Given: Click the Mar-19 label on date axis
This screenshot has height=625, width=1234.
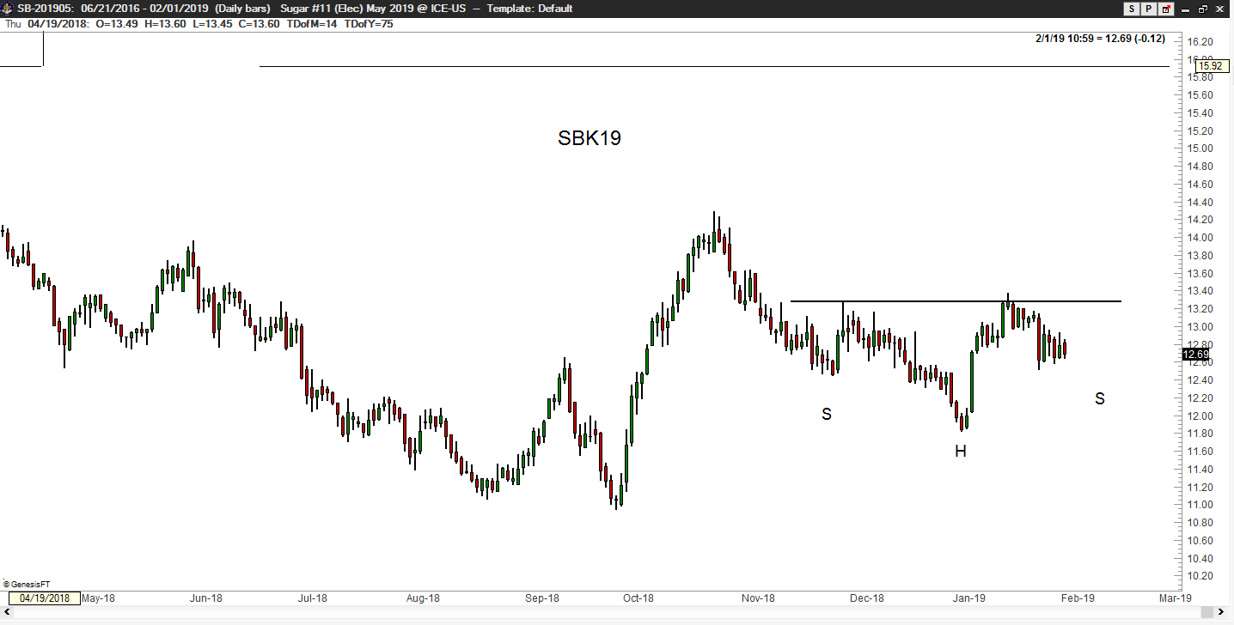Looking at the screenshot, I should (1176, 598).
